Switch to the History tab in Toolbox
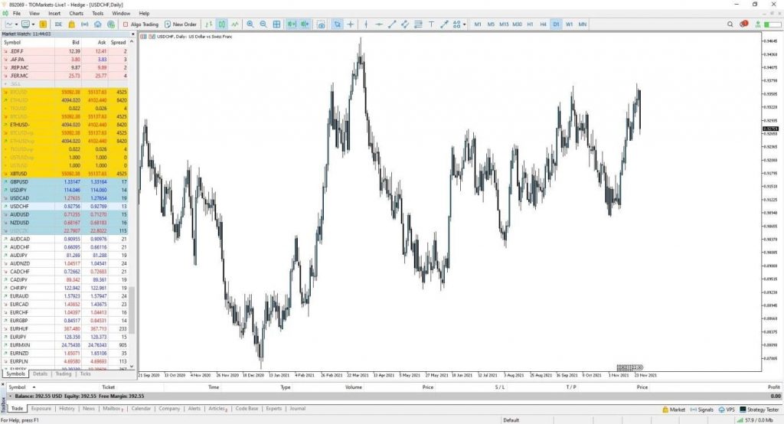The height and width of the screenshot is (424, 784). (x=67, y=409)
